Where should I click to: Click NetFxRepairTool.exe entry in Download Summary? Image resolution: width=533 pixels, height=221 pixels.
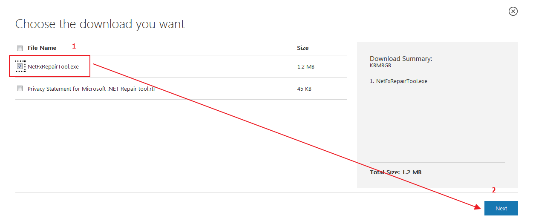pyautogui.click(x=401, y=81)
